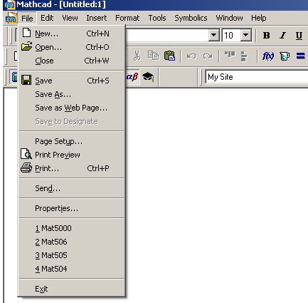Open recent file 4 Mat504
Screen dimensions: 308x303
tap(71, 269)
